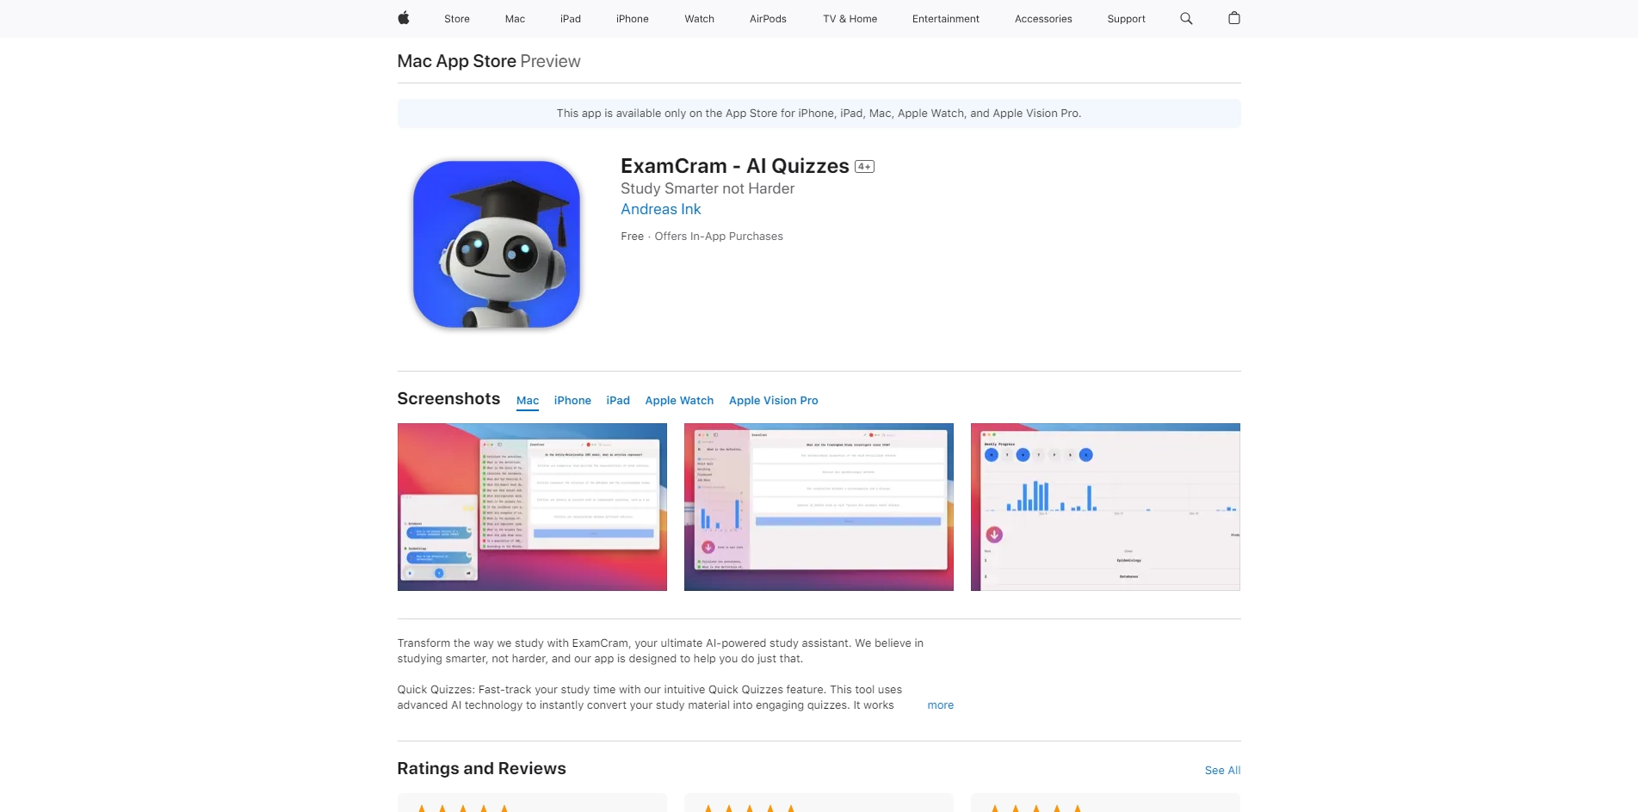Viewport: 1638px width, 812px height.
Task: Click the Offers In-App Purchases text
Action: pyautogui.click(x=719, y=237)
